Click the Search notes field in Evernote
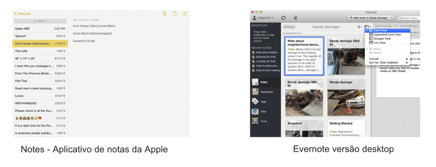This screenshot has height=167, width=436. click(409, 18)
